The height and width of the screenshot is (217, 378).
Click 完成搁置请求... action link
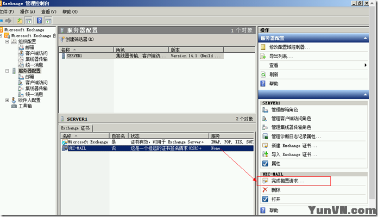(x=288, y=181)
